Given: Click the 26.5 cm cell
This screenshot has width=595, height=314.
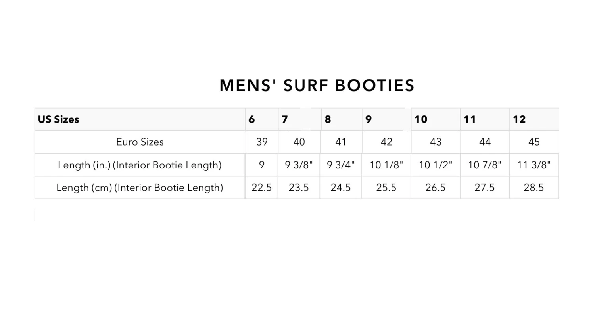Looking at the screenshot, I should [435, 188].
